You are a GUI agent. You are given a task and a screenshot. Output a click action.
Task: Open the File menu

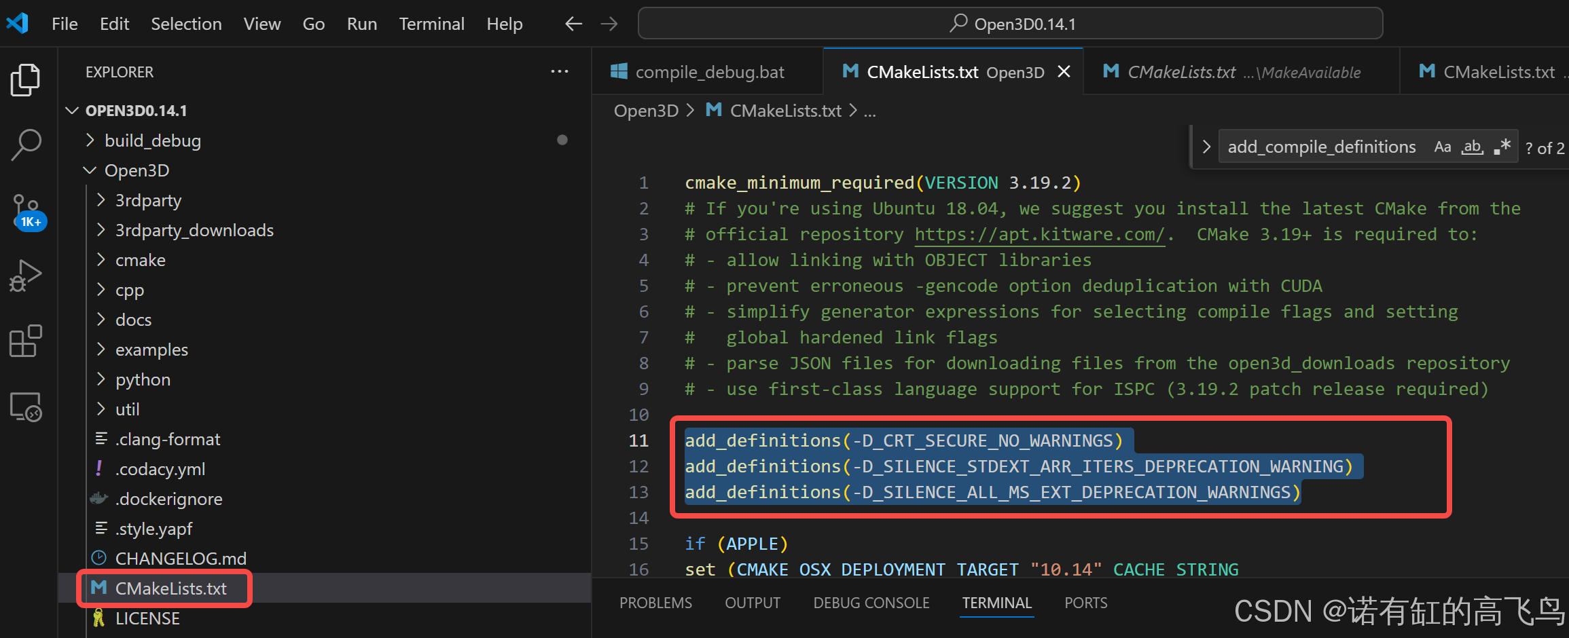tap(65, 24)
